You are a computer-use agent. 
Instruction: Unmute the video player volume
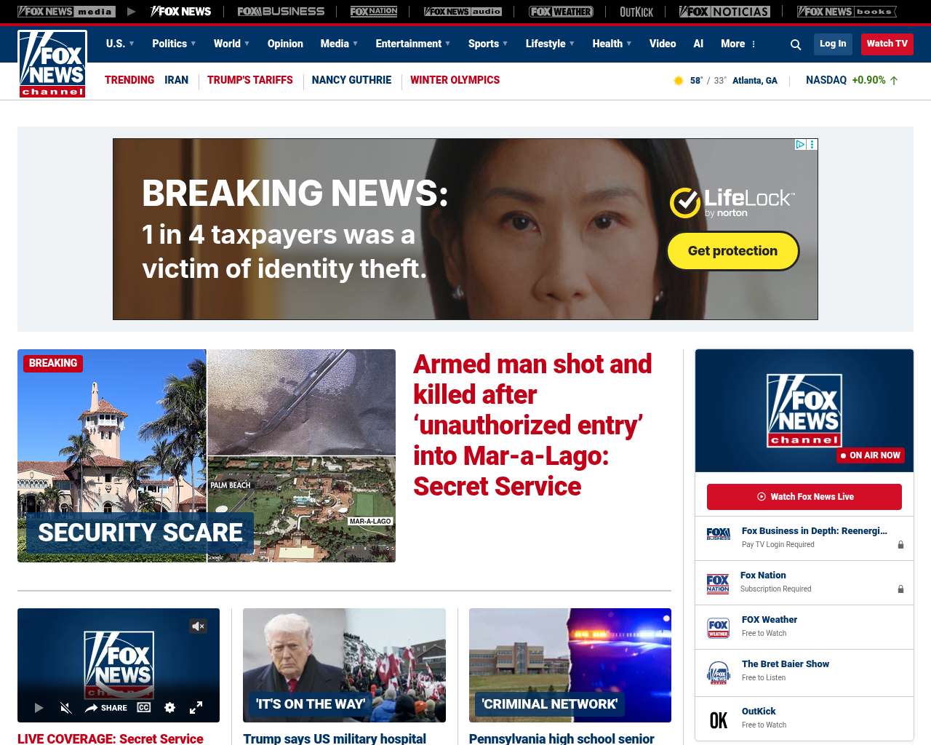click(65, 708)
